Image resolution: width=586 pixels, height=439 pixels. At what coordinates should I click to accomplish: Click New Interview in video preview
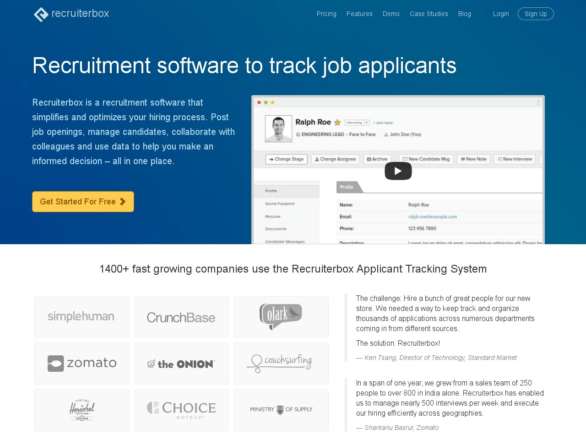click(515, 159)
